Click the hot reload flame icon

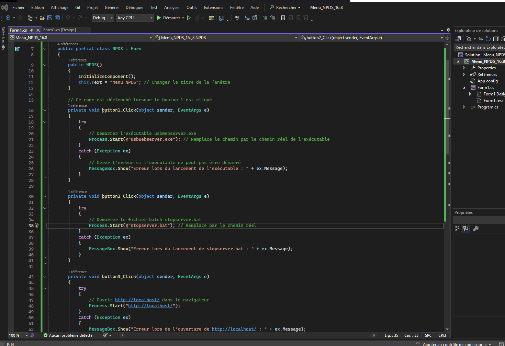pyautogui.click(x=197, y=18)
